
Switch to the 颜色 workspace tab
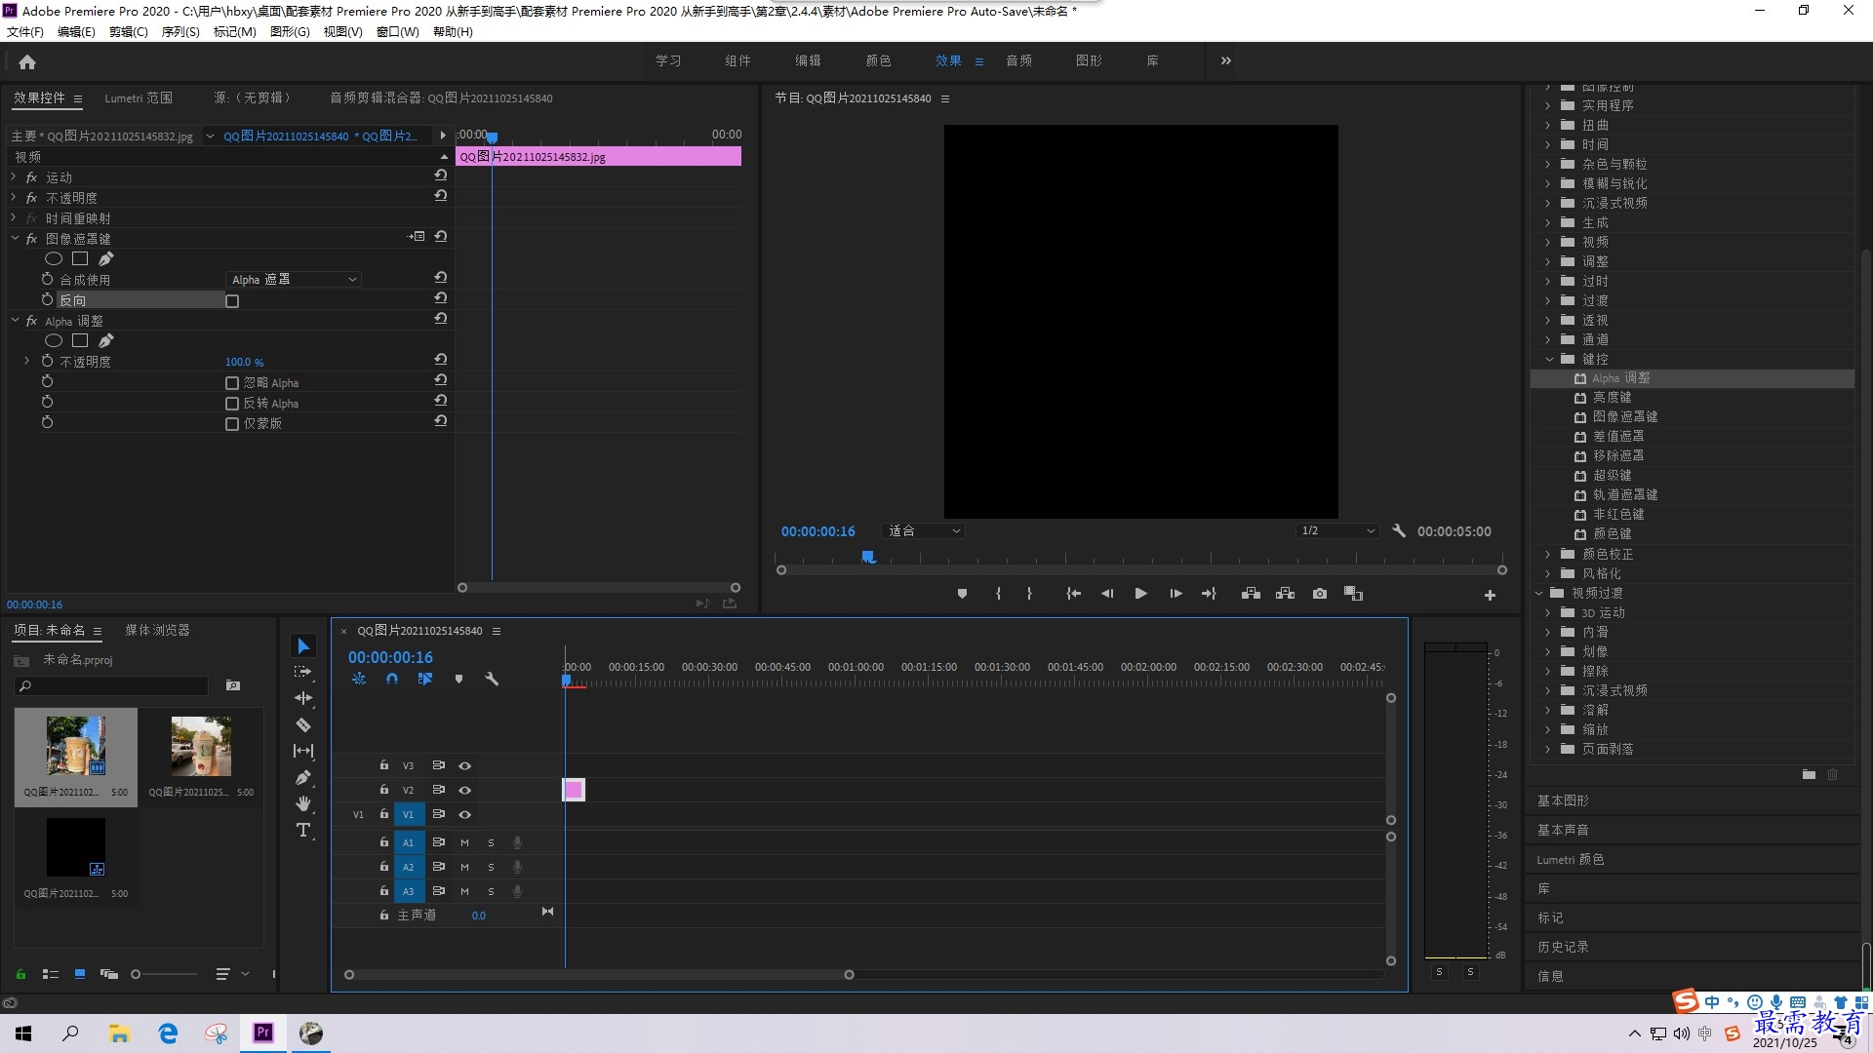(878, 60)
